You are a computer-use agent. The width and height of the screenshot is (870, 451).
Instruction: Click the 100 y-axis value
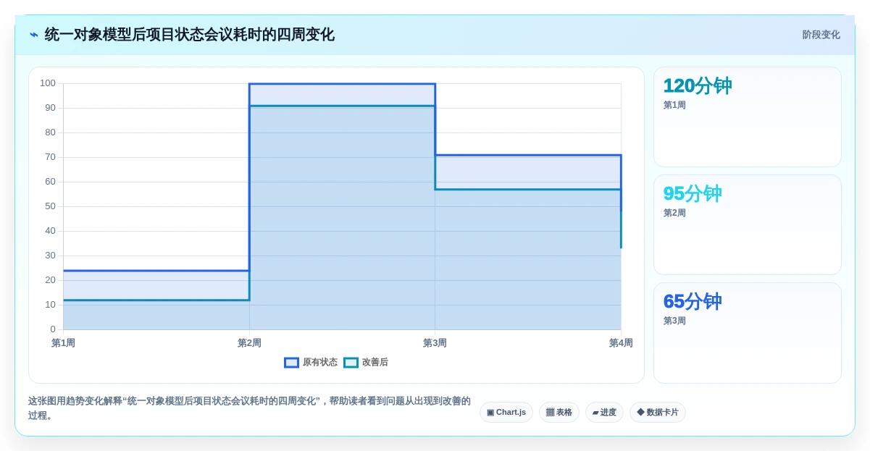point(48,83)
